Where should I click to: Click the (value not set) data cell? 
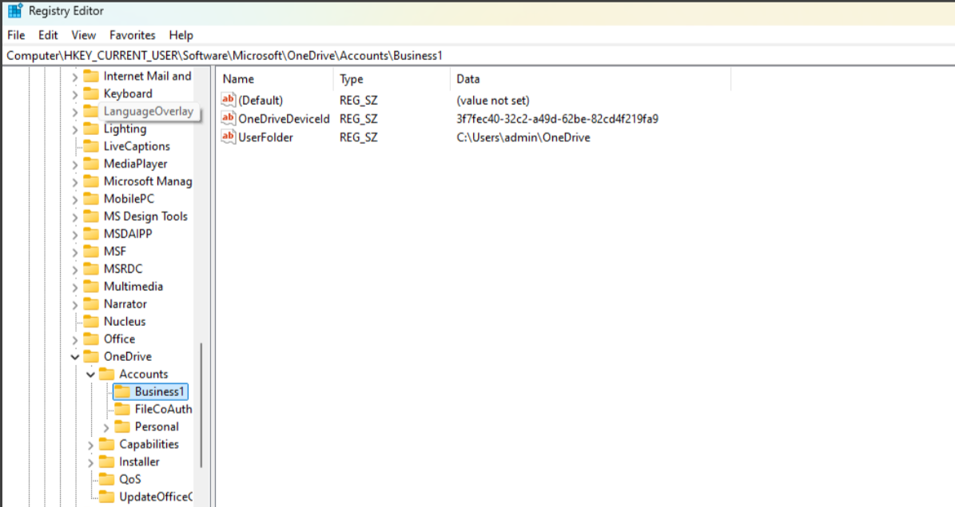click(x=493, y=101)
